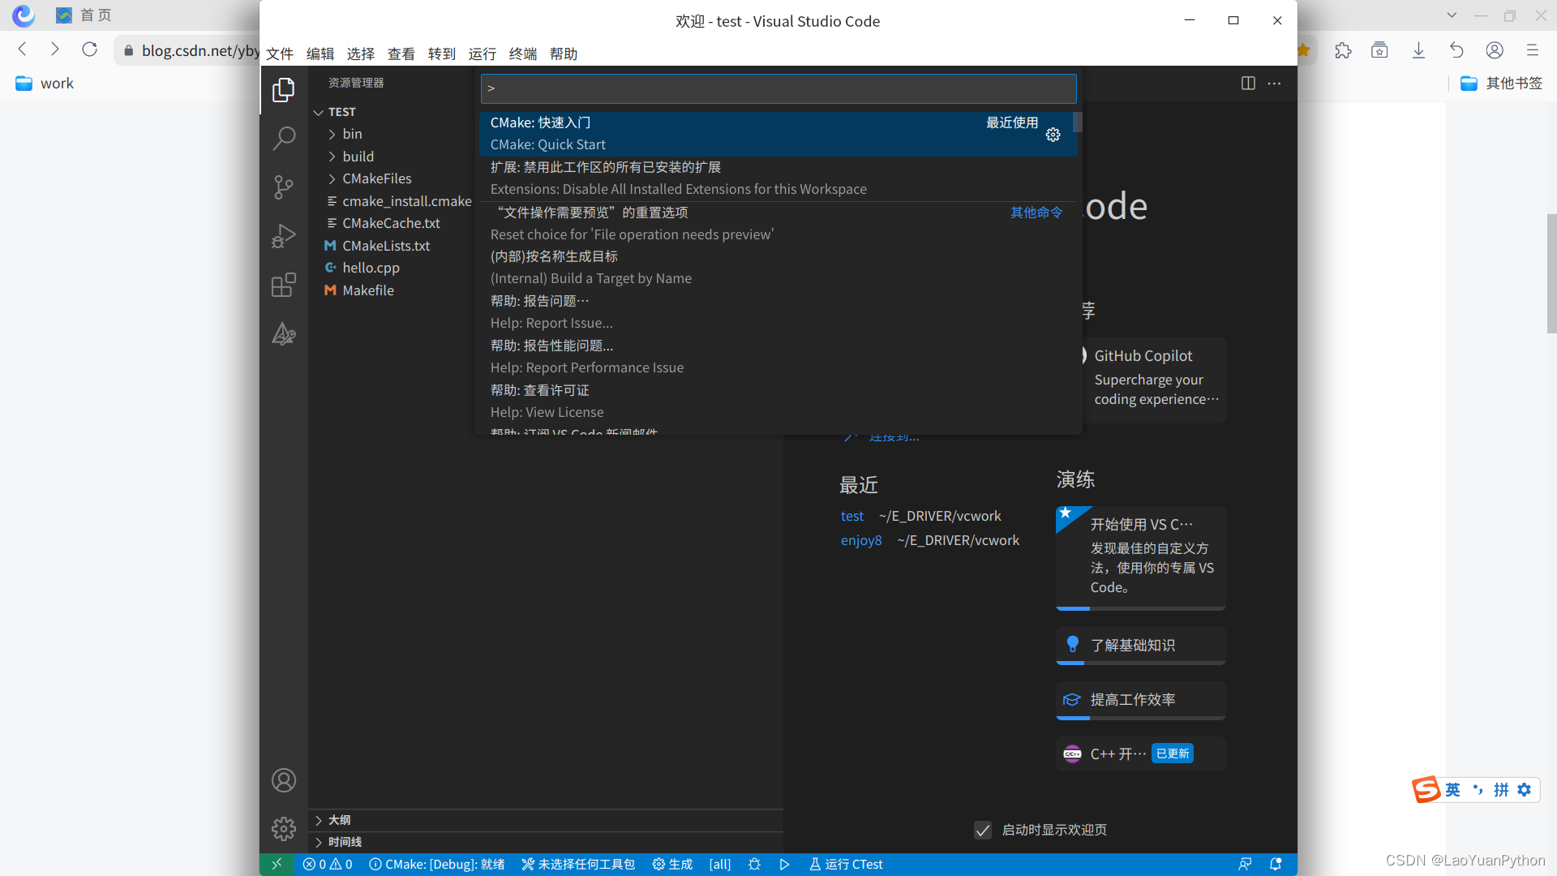Image resolution: width=1557 pixels, height=876 pixels.
Task: Open the 了解基础知识 walkthrough
Action: [x=1140, y=646]
